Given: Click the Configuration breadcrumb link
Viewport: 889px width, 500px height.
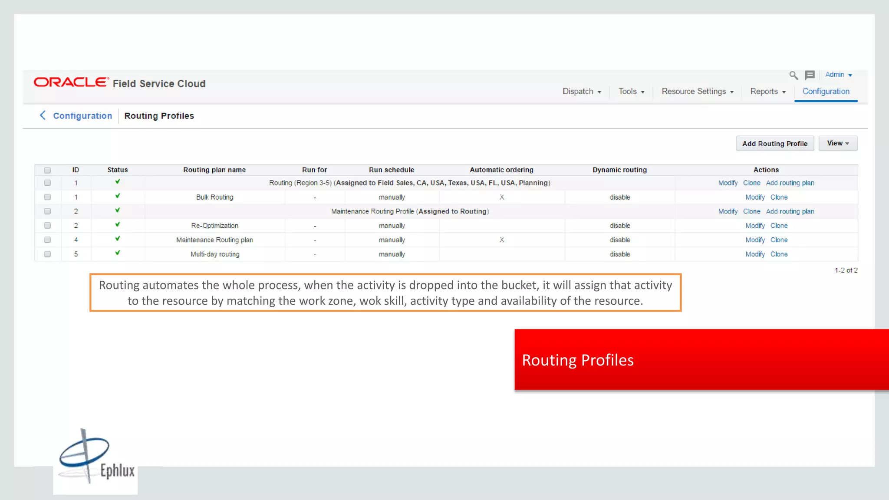Looking at the screenshot, I should [82, 116].
